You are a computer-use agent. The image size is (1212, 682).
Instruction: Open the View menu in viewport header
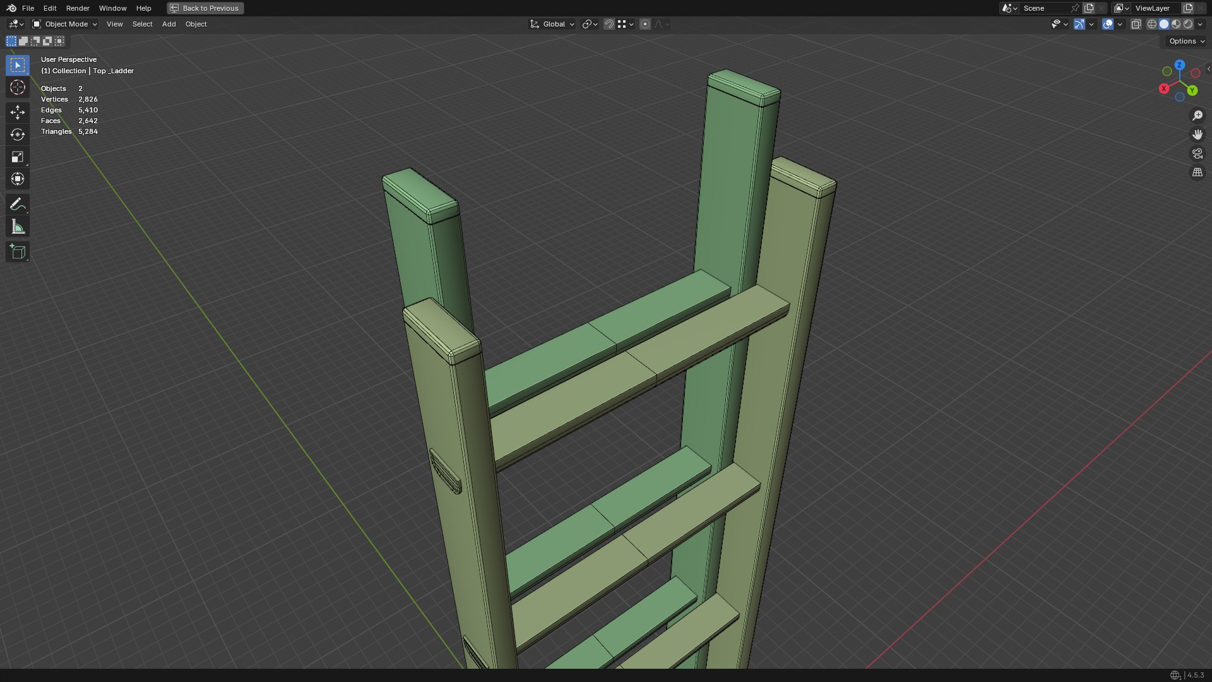[x=114, y=24]
